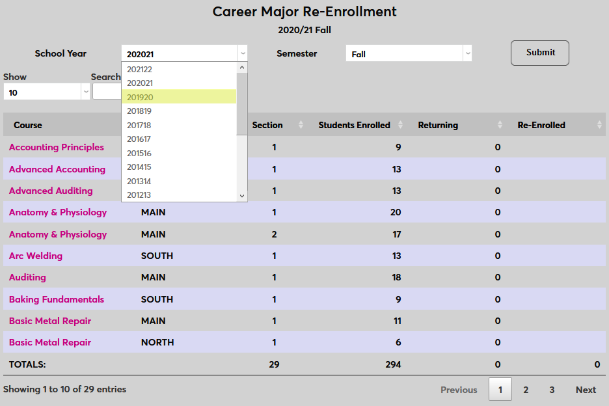Click the enrolled value 6 for Basic Metal Repair
This screenshot has height=406, width=609.
[398, 342]
